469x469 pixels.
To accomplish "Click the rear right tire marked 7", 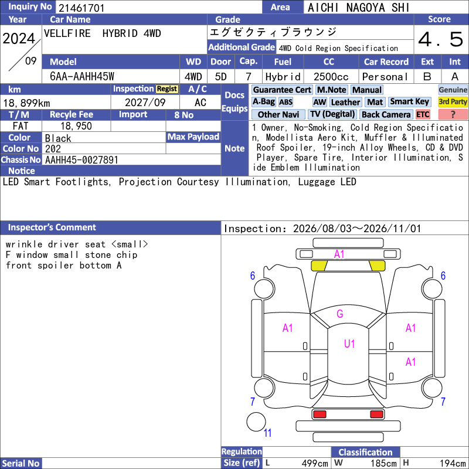I will pos(432,388).
